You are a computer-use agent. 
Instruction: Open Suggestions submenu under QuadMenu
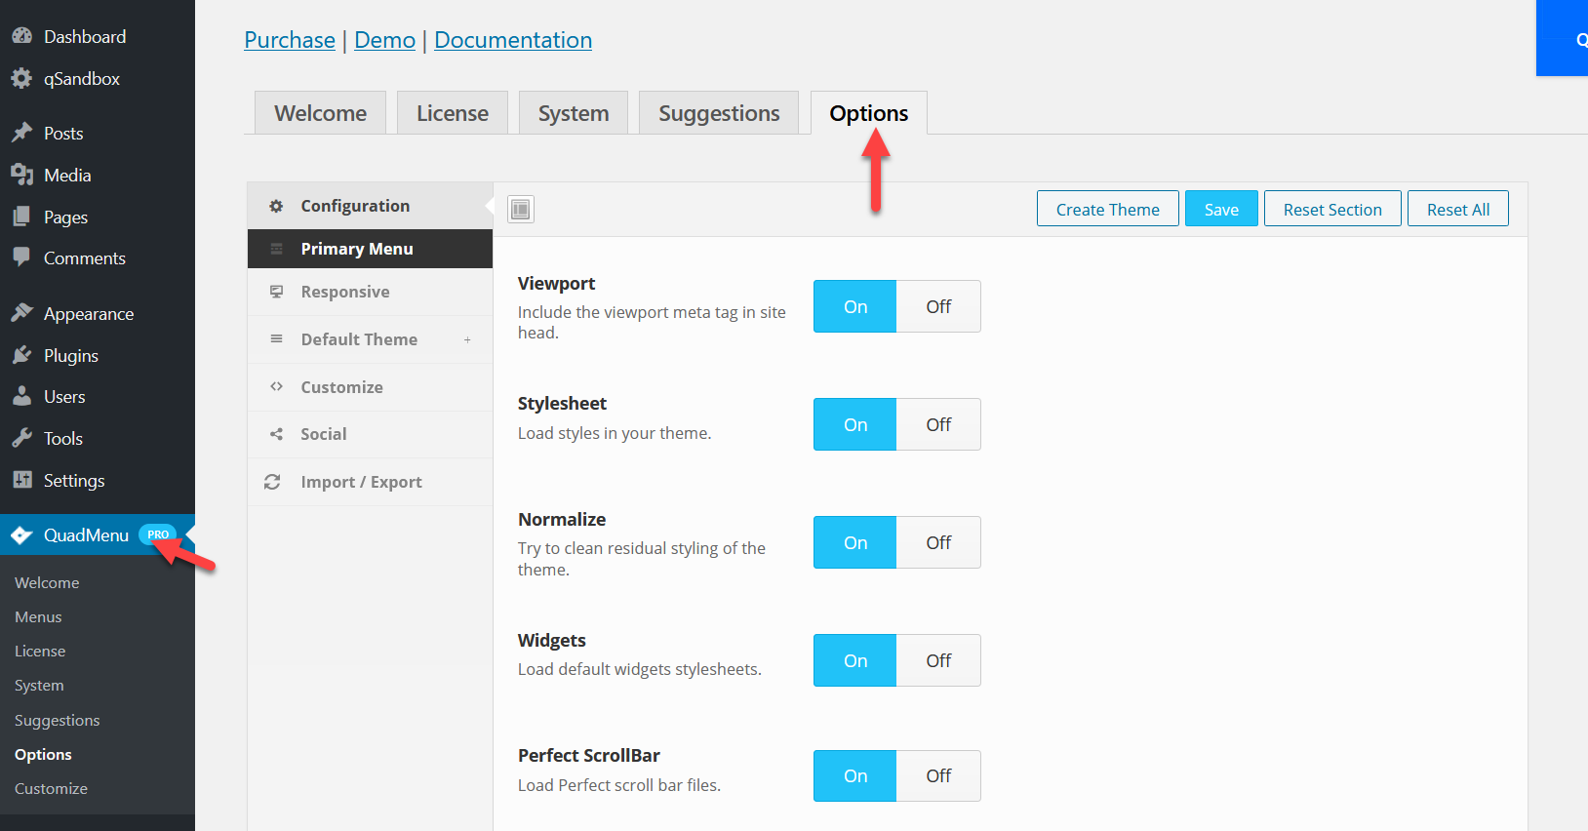click(58, 720)
